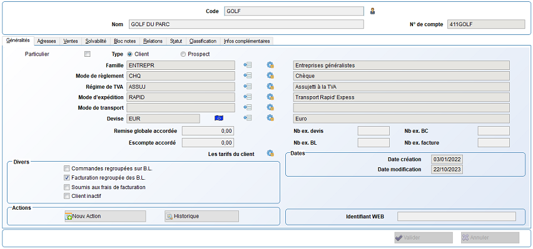Select the Client radio button
The image size is (533, 249).
coord(129,54)
